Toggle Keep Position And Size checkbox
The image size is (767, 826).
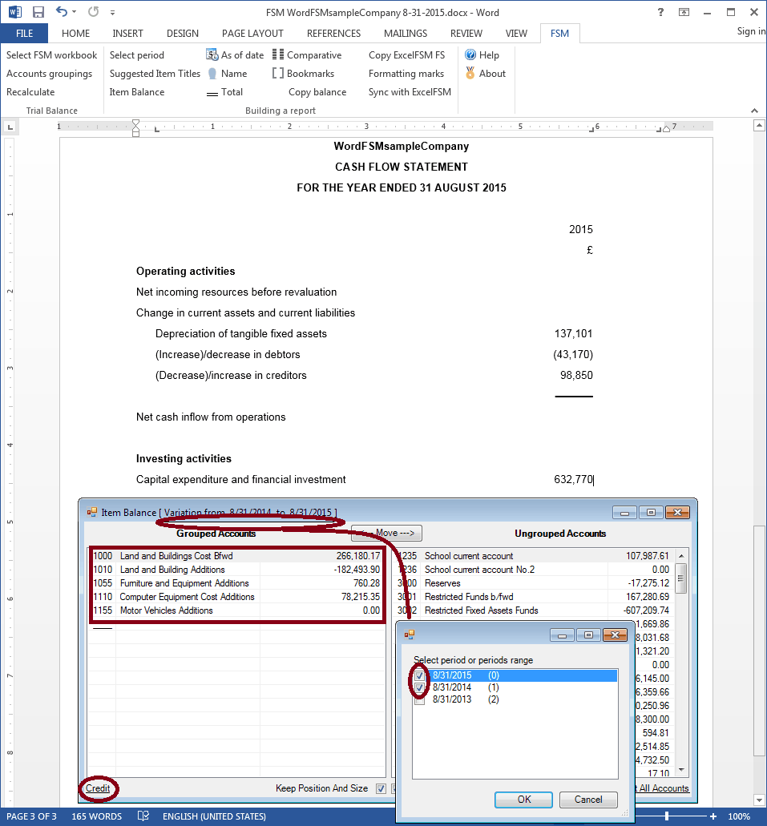click(x=381, y=788)
